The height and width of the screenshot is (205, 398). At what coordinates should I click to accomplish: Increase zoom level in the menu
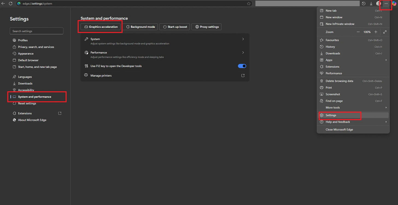click(376, 32)
